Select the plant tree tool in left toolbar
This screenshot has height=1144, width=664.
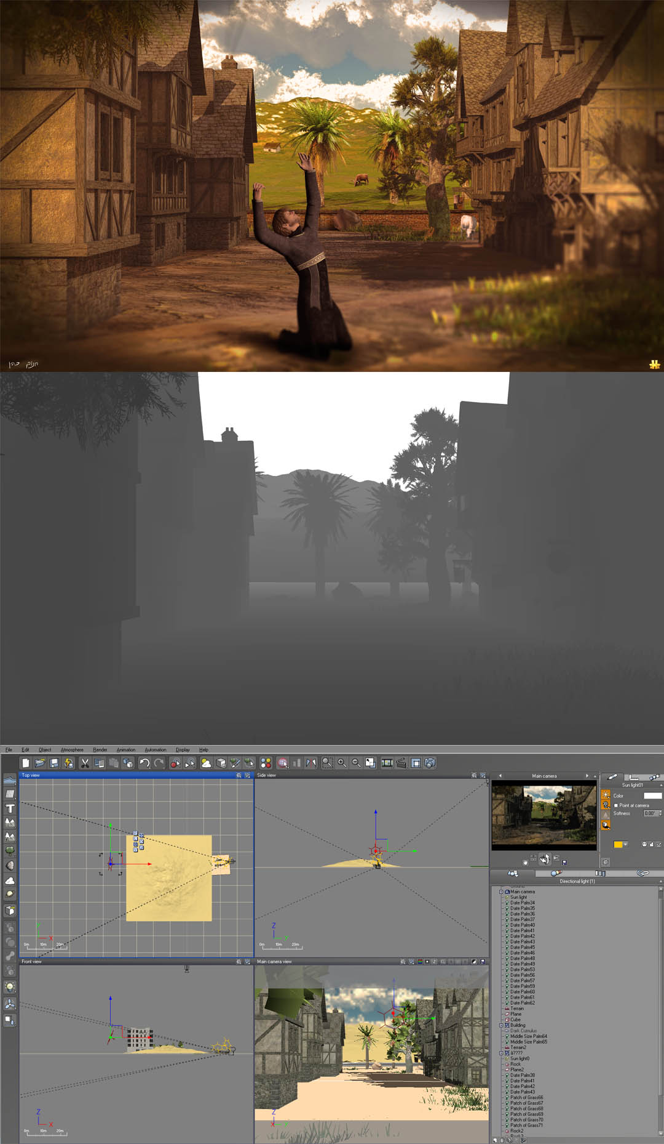10,851
